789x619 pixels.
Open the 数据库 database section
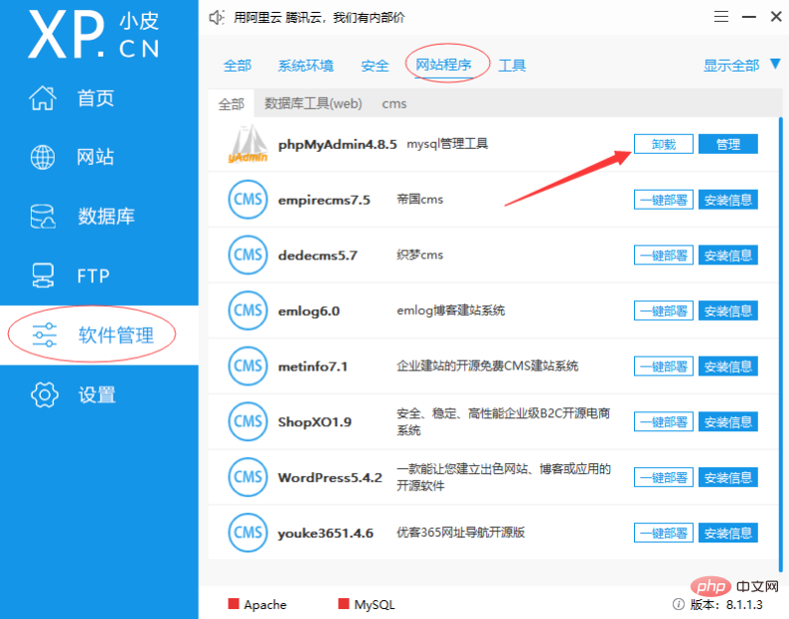[x=104, y=217]
